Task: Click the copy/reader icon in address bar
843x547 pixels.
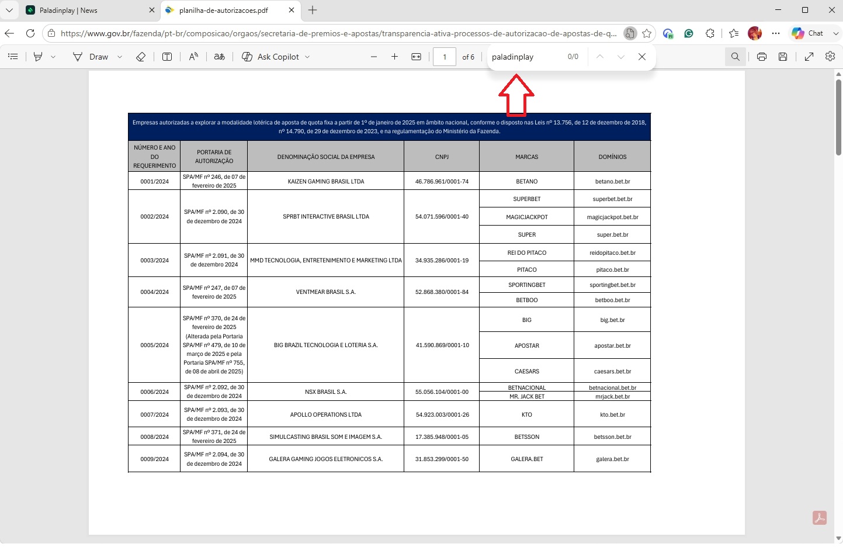Action: pyautogui.click(x=630, y=33)
